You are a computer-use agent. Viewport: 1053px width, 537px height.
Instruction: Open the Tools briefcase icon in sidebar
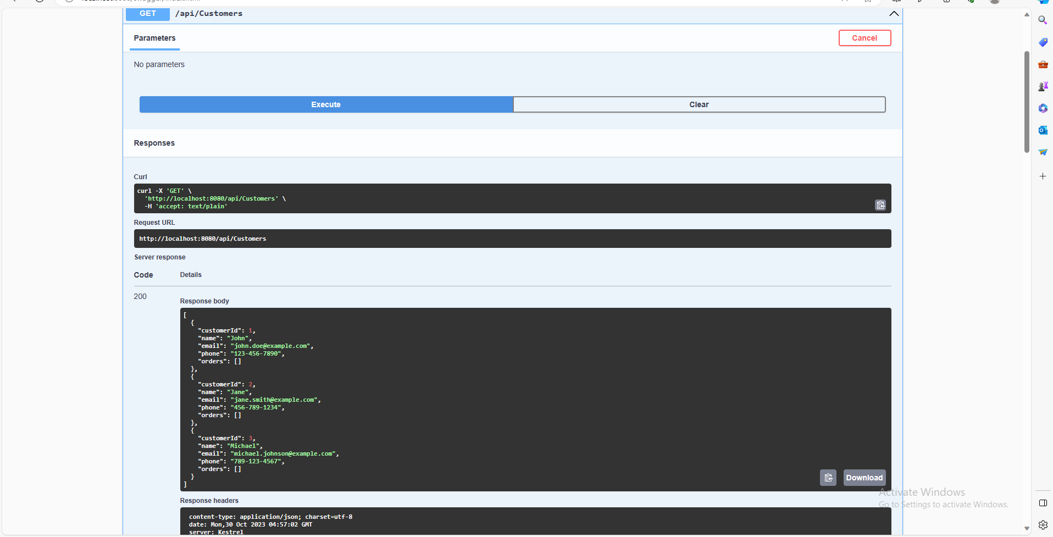point(1043,64)
